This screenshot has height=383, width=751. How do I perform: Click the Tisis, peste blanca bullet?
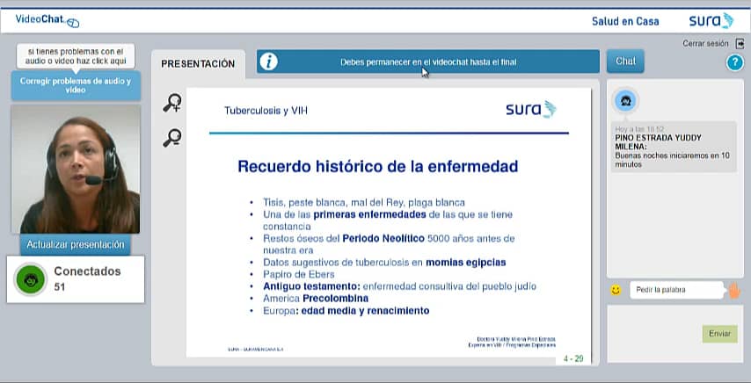point(363,202)
